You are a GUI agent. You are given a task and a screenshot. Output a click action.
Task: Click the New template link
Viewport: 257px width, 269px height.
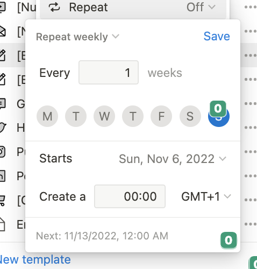[x=35, y=259]
